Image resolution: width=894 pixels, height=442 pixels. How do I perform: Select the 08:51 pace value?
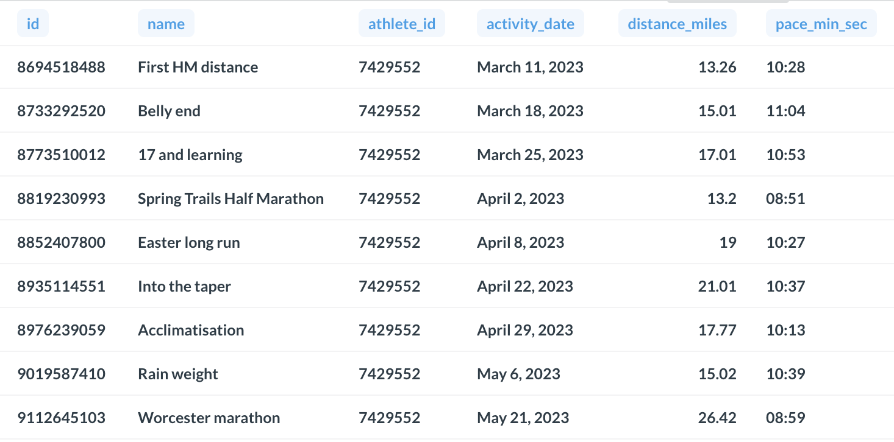click(x=785, y=198)
